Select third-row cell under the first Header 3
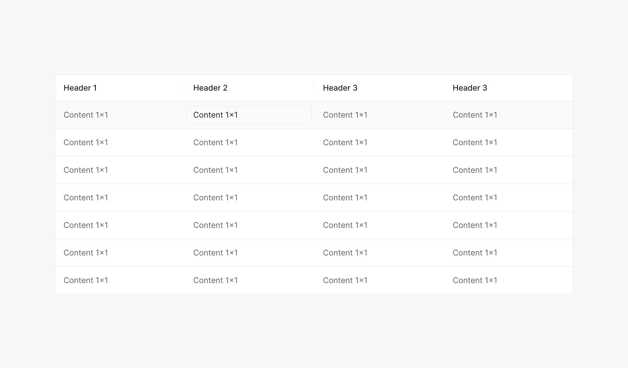628x368 pixels. click(345, 170)
